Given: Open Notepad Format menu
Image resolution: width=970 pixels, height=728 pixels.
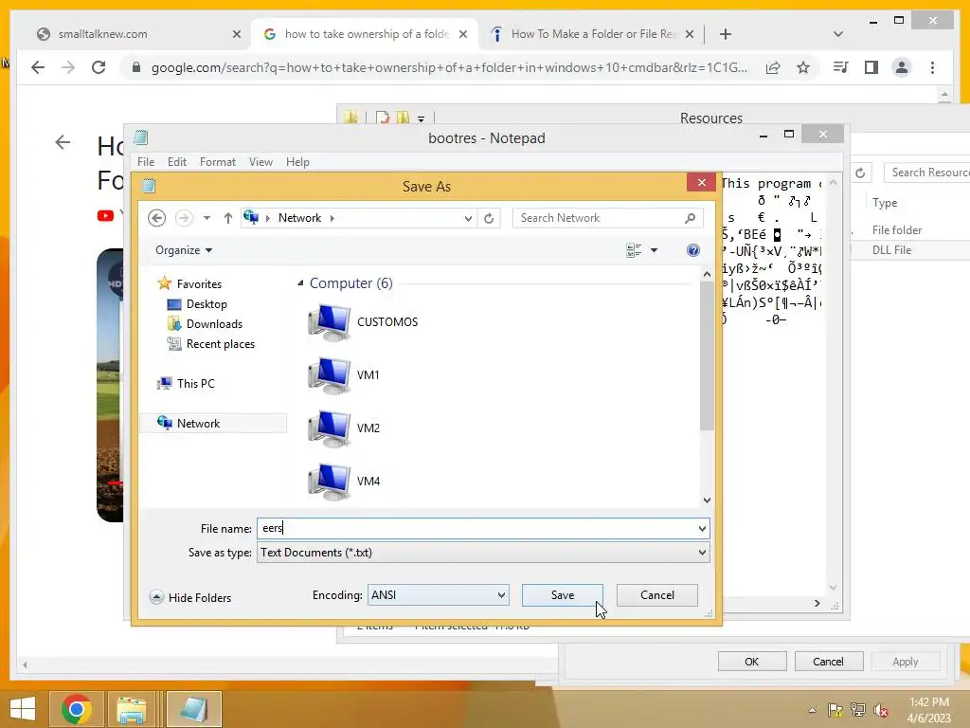Looking at the screenshot, I should pyautogui.click(x=217, y=161).
